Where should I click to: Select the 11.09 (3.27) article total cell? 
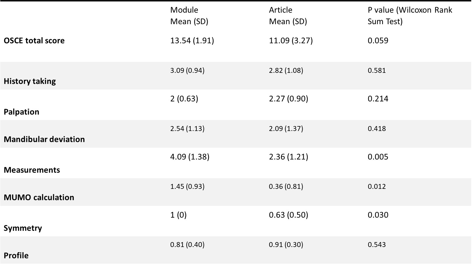[291, 41]
